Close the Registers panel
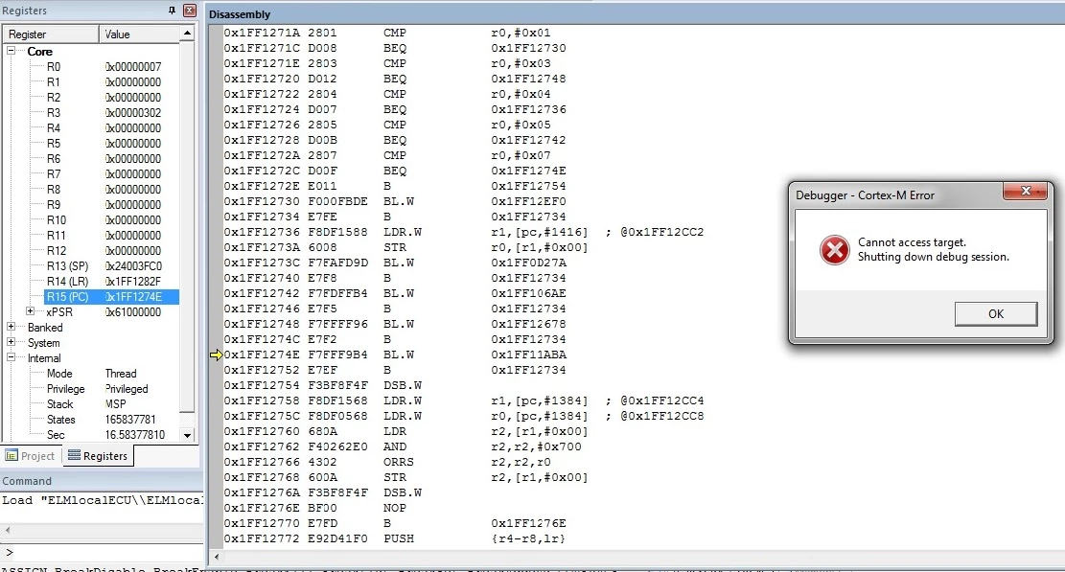The height and width of the screenshot is (572, 1065). tap(190, 11)
